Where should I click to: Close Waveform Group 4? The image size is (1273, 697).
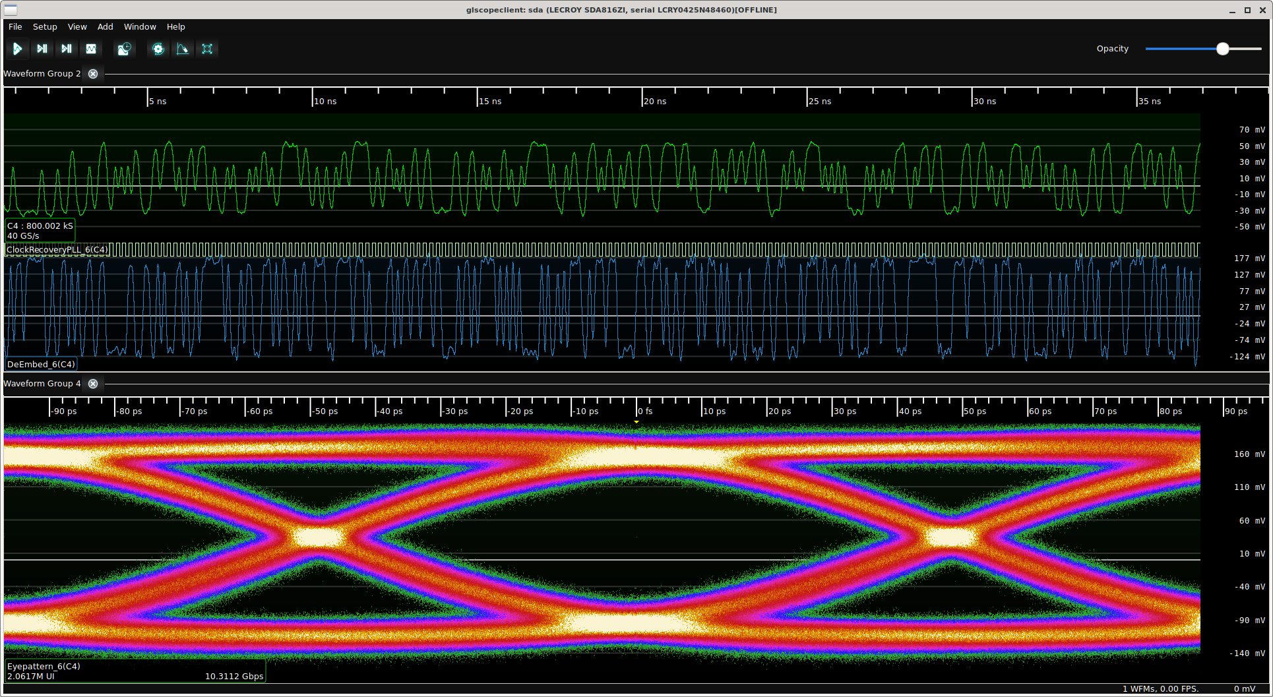(93, 384)
